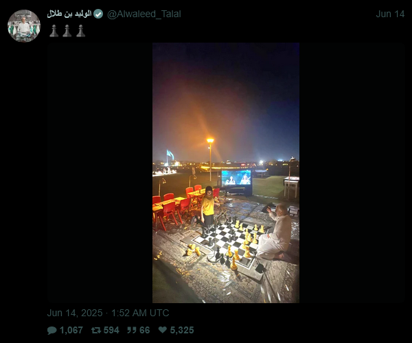The height and width of the screenshot is (343, 412).
Task: View the 5,325 likes count
Action: coord(182,330)
